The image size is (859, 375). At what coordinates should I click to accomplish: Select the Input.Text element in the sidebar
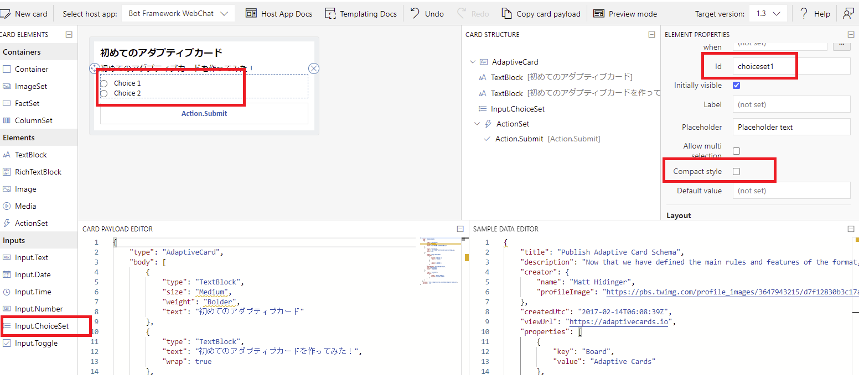(x=33, y=257)
